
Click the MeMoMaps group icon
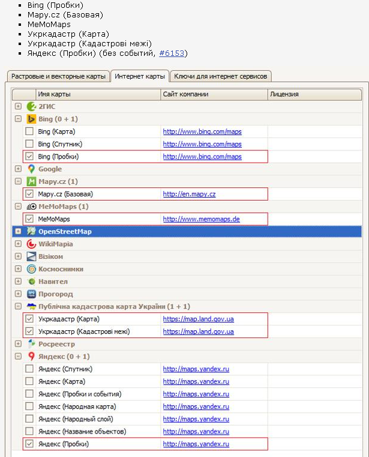tap(31, 207)
